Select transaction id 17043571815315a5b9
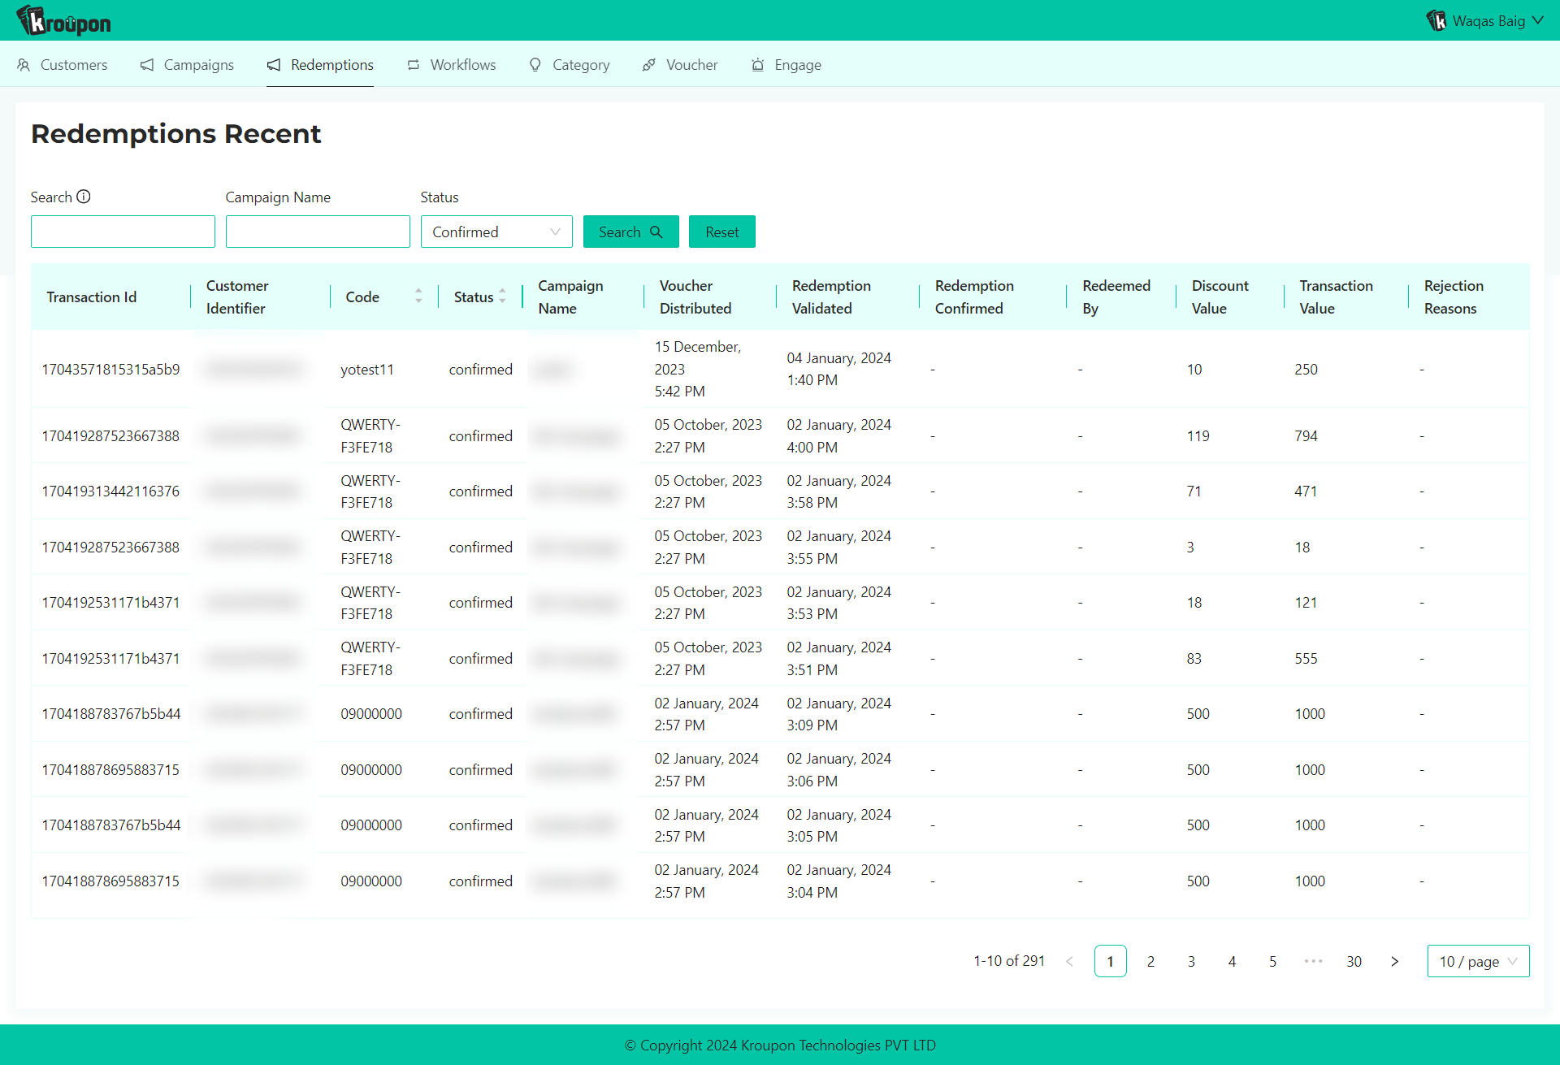The height and width of the screenshot is (1065, 1560). tap(110, 369)
